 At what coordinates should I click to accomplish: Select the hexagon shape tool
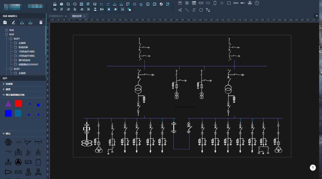[201, 10]
